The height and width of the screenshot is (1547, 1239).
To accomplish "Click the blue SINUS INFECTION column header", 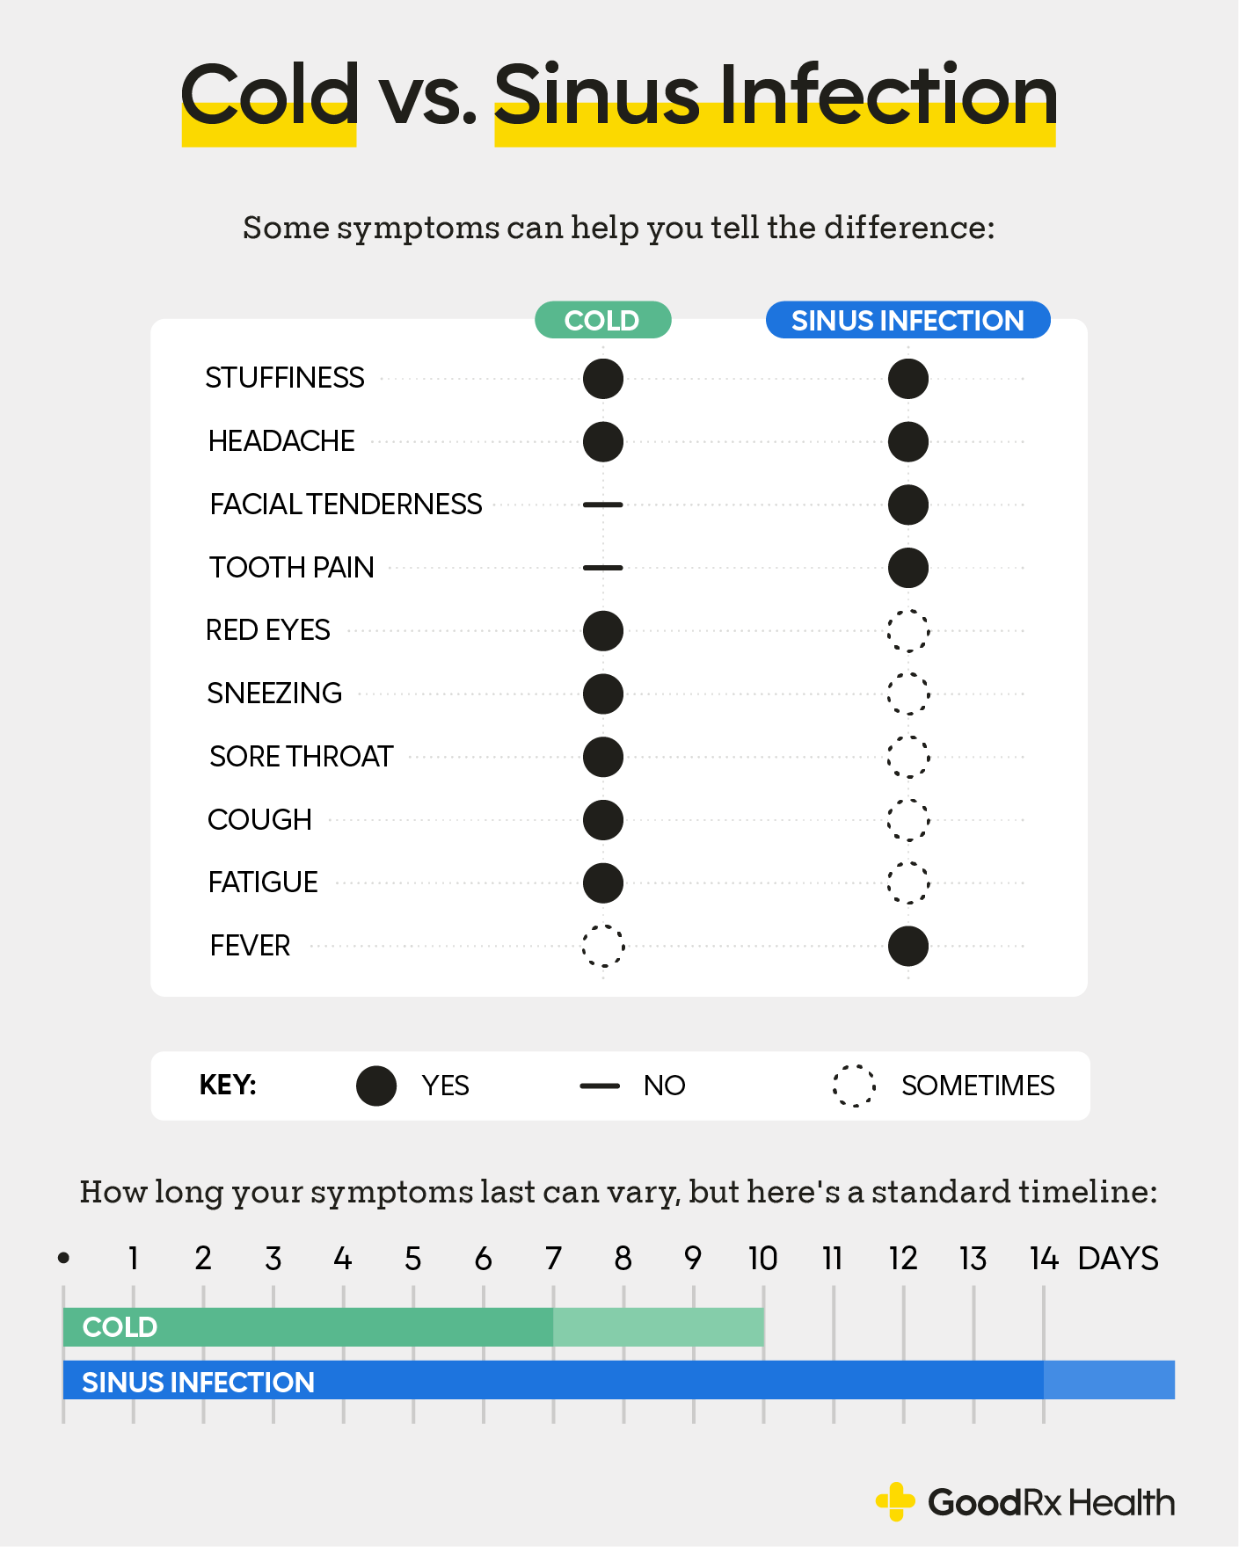I will pos(907,320).
